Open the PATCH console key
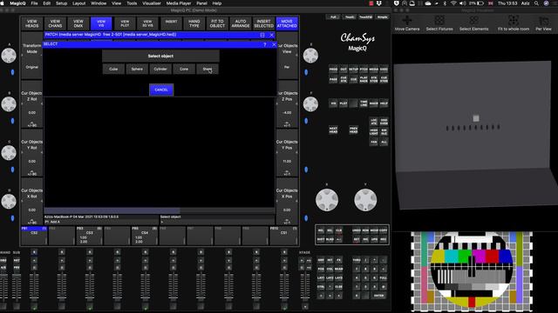 (x=364, y=70)
